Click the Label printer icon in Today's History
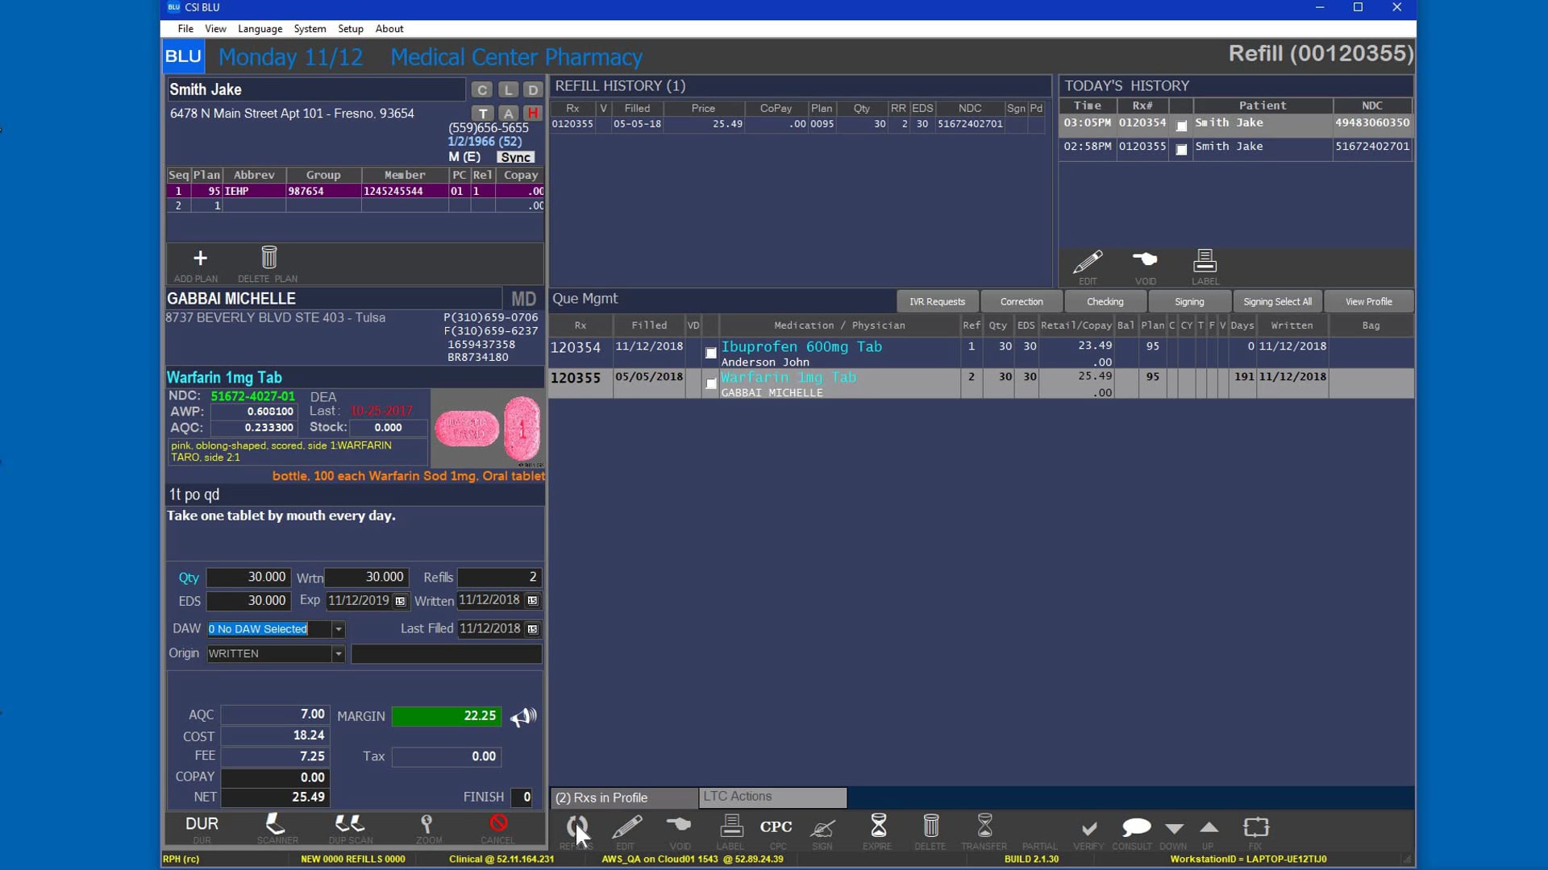The height and width of the screenshot is (870, 1548). tap(1205, 262)
